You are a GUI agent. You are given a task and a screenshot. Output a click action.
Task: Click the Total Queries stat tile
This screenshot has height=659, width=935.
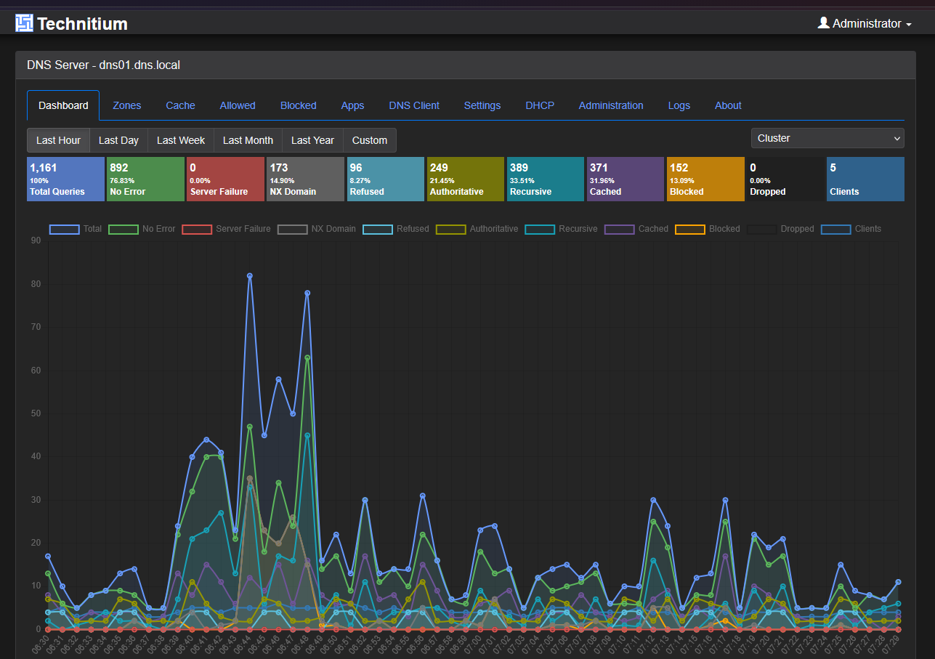(65, 179)
